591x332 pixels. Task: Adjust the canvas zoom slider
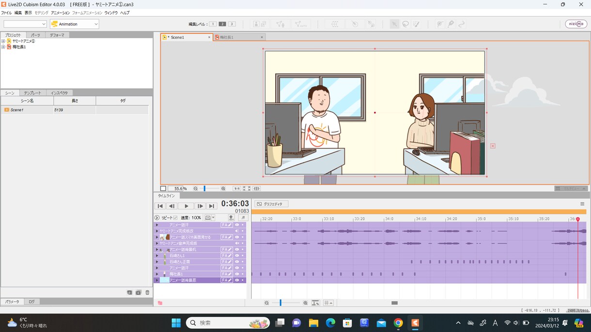(x=204, y=189)
